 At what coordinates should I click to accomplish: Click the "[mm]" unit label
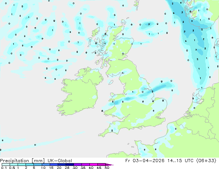[38, 161]
